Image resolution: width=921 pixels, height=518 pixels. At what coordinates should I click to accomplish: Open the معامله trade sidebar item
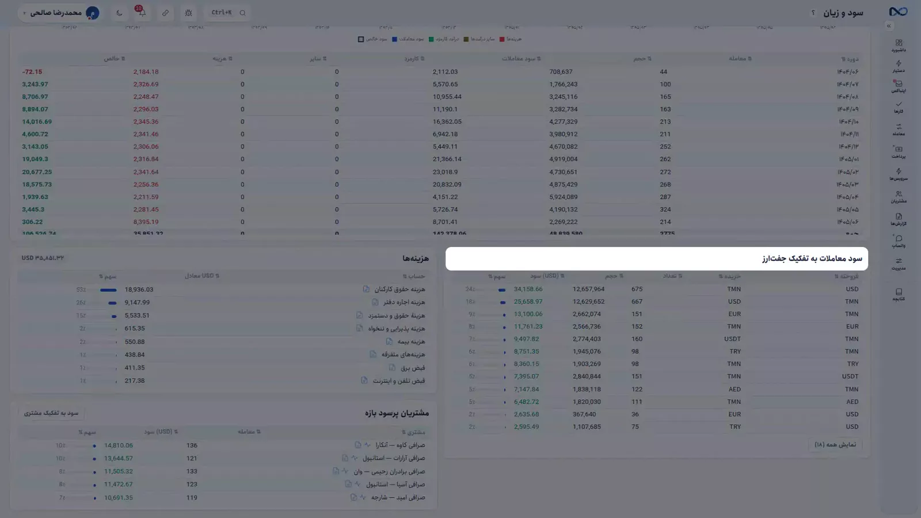tap(899, 130)
